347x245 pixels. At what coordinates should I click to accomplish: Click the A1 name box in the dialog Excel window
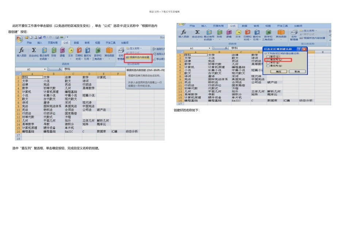[x=192, y=48]
